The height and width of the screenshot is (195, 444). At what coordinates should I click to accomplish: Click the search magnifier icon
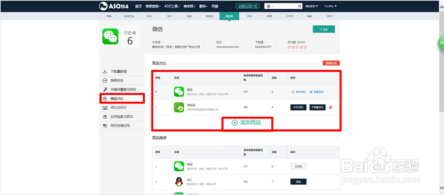point(300,6)
